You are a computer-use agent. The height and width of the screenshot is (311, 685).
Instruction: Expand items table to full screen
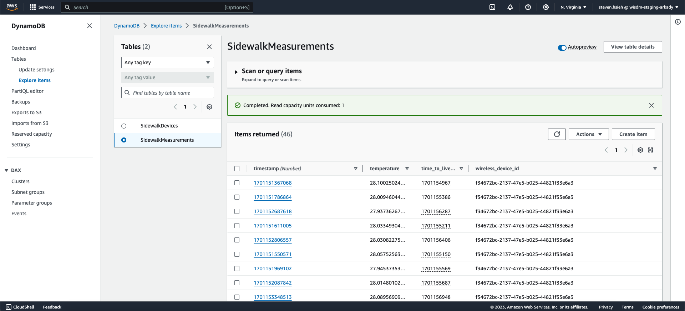[650, 150]
